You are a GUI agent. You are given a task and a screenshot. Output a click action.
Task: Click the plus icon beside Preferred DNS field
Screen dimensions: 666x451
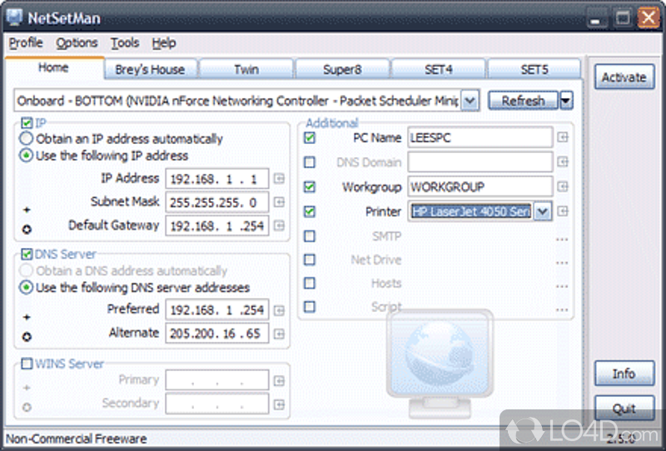[x=279, y=310]
